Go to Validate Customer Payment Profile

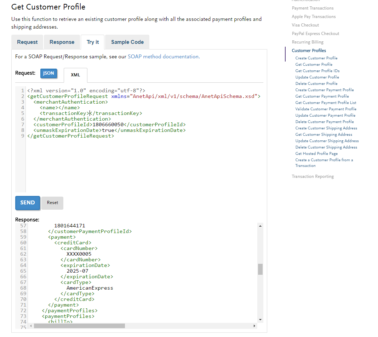(326, 109)
